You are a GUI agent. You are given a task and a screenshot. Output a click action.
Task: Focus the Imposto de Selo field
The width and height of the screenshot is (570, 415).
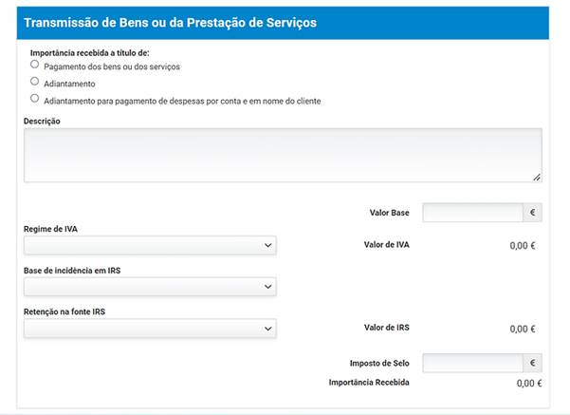pos(472,363)
